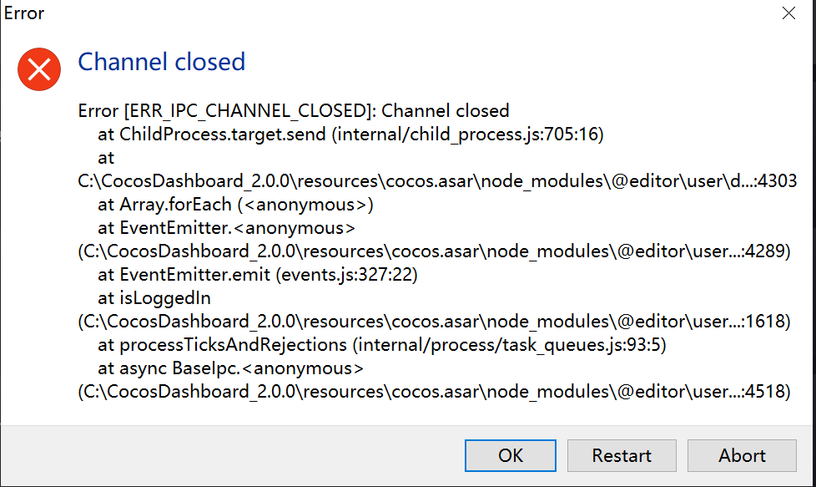Click the file path ending in :4289
The image size is (816, 487).
point(434,251)
